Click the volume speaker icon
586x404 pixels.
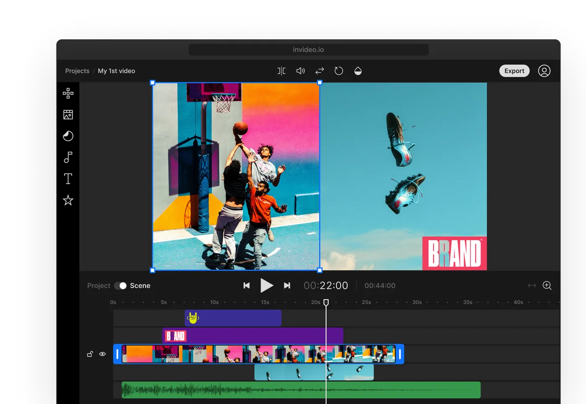[x=301, y=71]
